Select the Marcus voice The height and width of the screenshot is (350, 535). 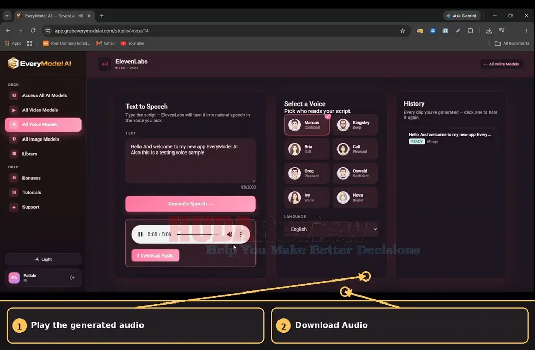click(307, 125)
